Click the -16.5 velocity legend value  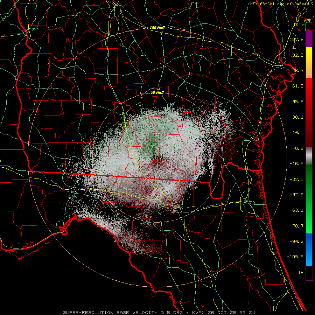pyautogui.click(x=296, y=164)
